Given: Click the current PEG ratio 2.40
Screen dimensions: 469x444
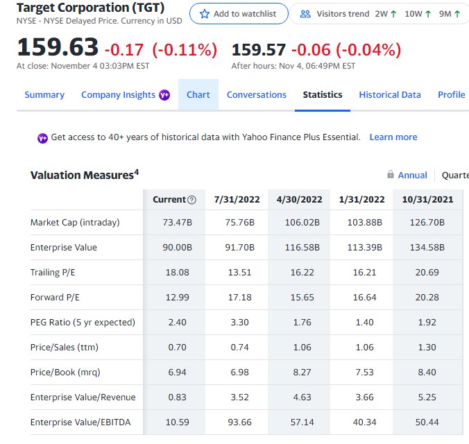Looking at the screenshot, I should click(178, 322).
